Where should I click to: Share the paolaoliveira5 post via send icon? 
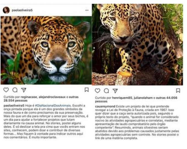[24, 90]
